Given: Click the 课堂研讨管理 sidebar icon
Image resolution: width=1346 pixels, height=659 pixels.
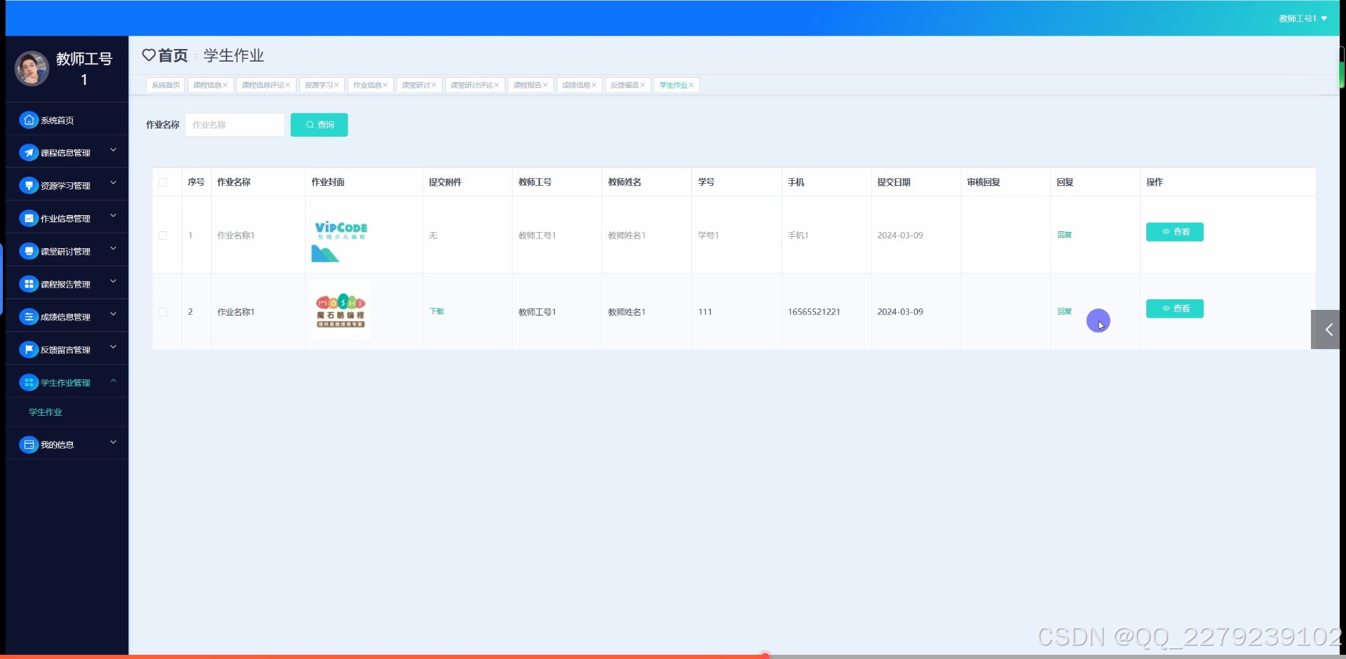Looking at the screenshot, I should (29, 251).
